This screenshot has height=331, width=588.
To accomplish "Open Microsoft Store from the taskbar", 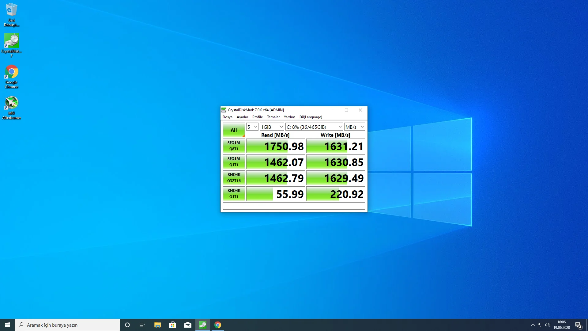I will click(173, 325).
